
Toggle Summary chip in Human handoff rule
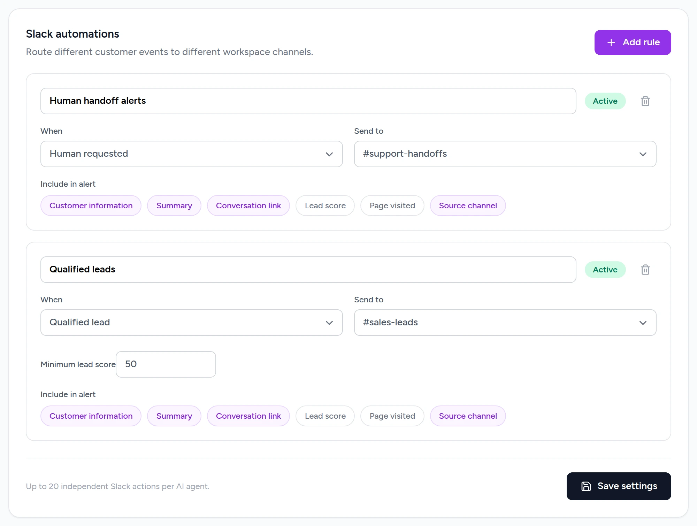pyautogui.click(x=174, y=206)
